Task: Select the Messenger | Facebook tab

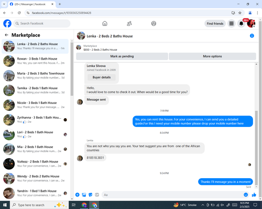Action: click(32, 4)
